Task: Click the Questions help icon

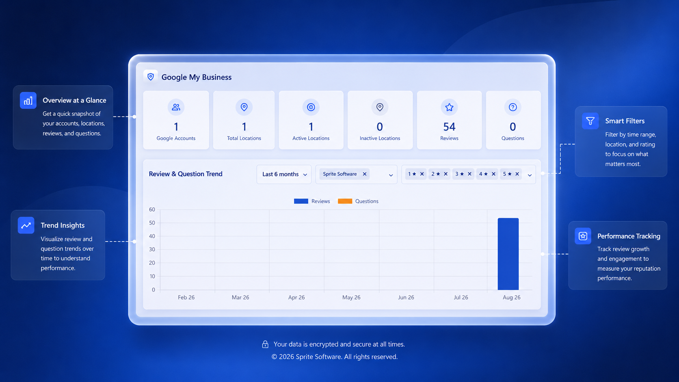Action: (513, 107)
